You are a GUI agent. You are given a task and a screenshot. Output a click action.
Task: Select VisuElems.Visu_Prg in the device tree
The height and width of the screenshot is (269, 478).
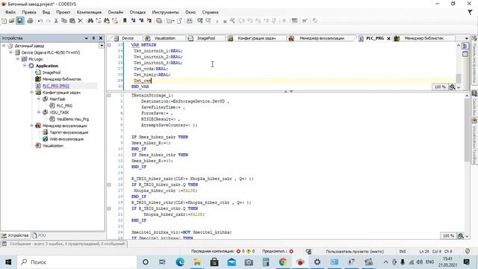(72, 119)
